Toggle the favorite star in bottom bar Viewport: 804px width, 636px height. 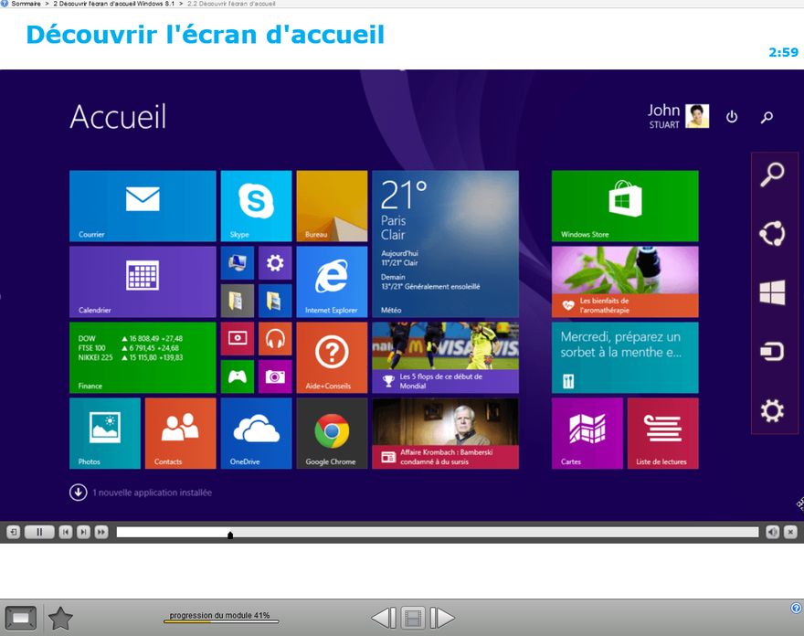click(x=60, y=619)
